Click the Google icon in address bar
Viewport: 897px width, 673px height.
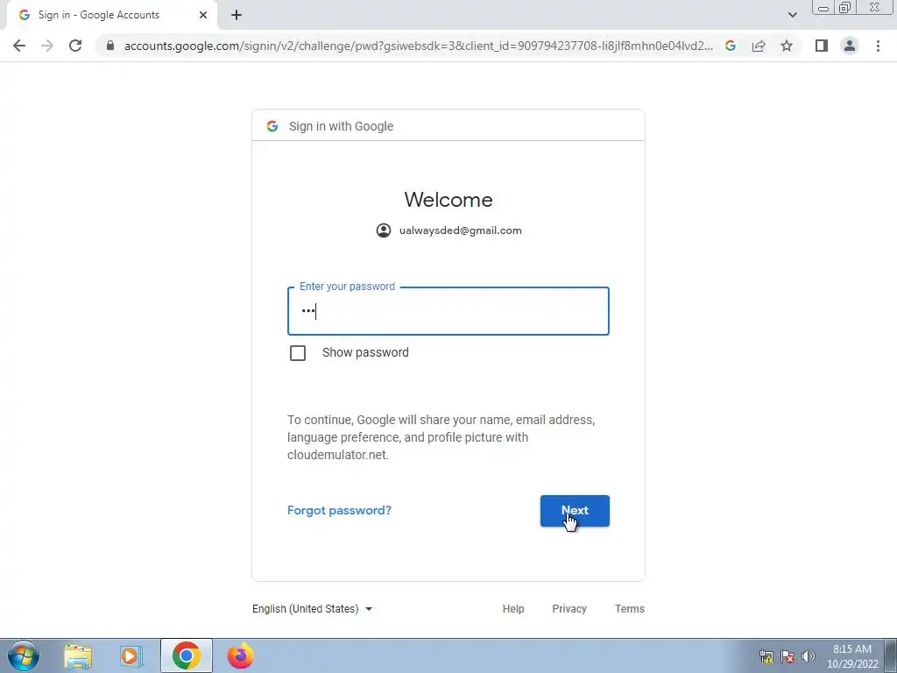[x=731, y=46]
